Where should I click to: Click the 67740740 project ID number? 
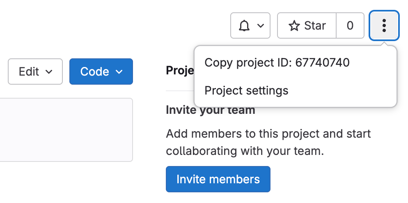pyautogui.click(x=322, y=62)
